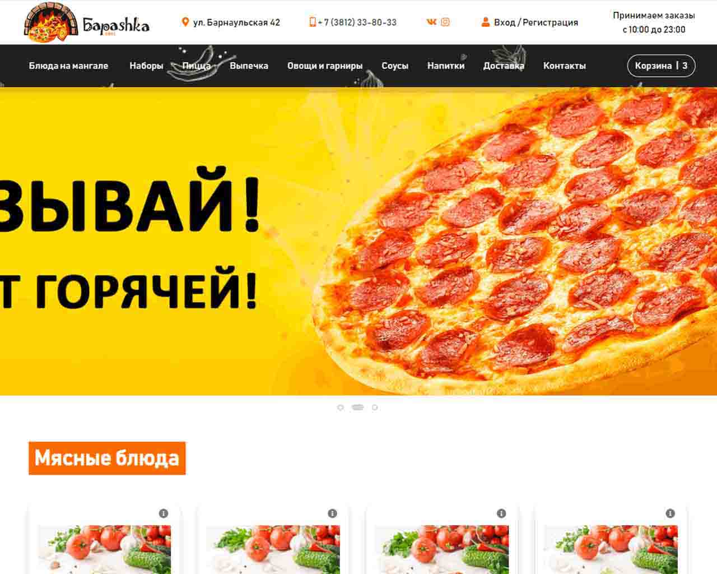
Task: Click the location pin icon
Action: tap(185, 22)
